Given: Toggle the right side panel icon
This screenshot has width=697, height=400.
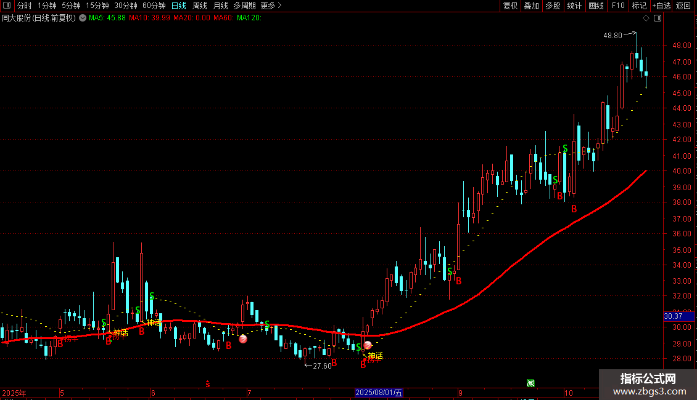Looking at the screenshot, I should pyautogui.click(x=658, y=18).
